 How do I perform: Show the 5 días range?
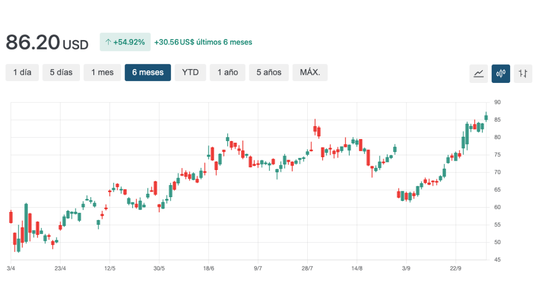coord(61,72)
